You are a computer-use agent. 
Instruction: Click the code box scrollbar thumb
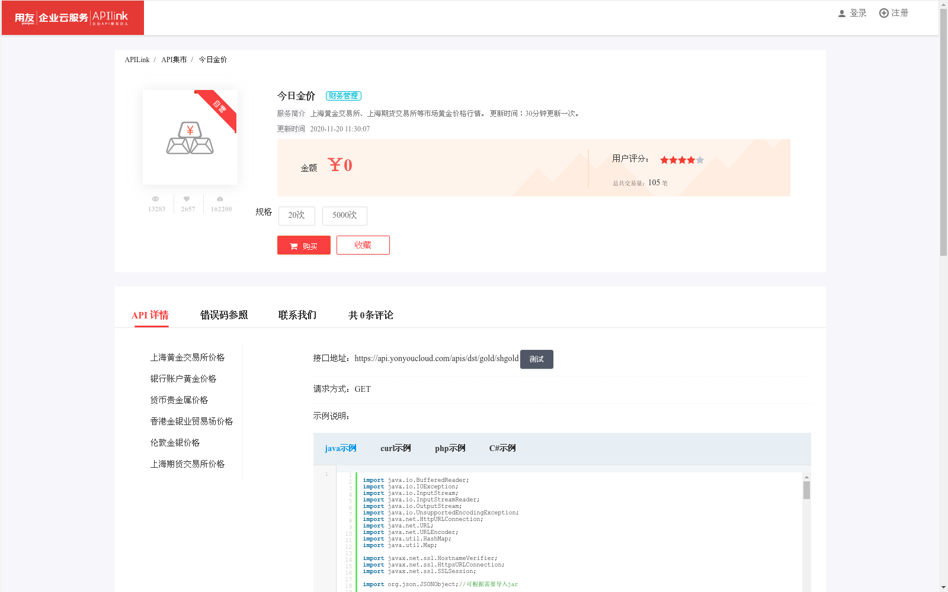click(806, 490)
